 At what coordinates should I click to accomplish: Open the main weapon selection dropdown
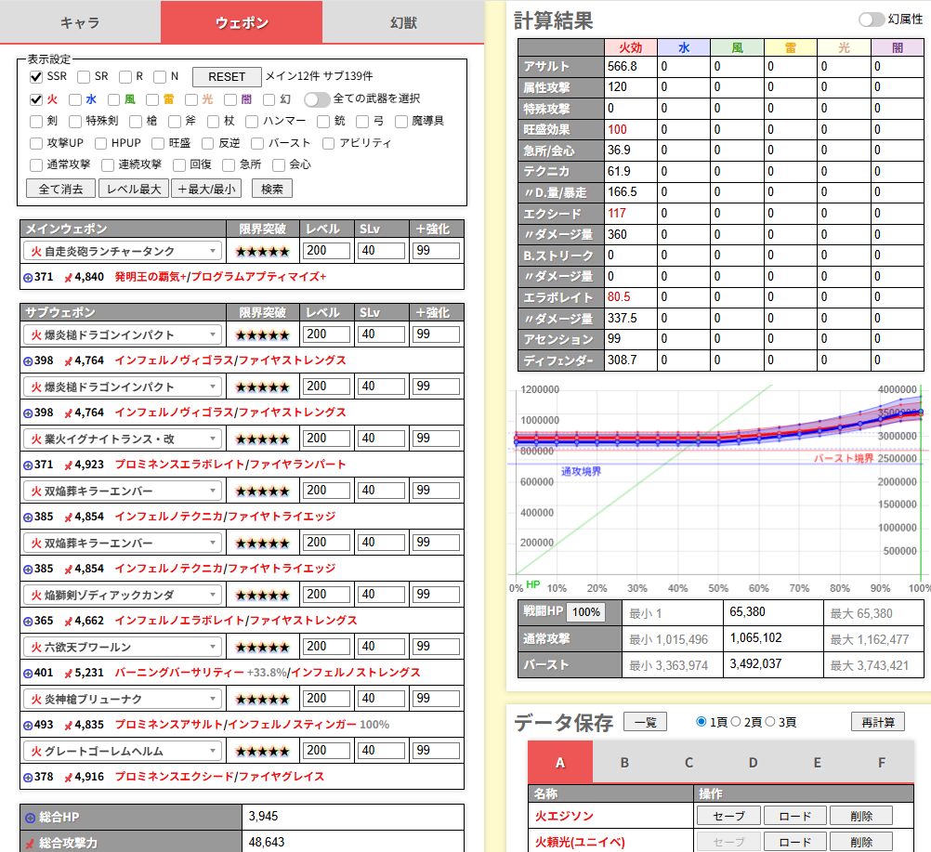(123, 251)
